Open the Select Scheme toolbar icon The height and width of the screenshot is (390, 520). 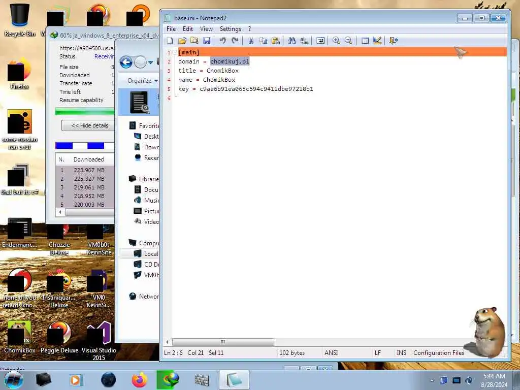[365, 41]
